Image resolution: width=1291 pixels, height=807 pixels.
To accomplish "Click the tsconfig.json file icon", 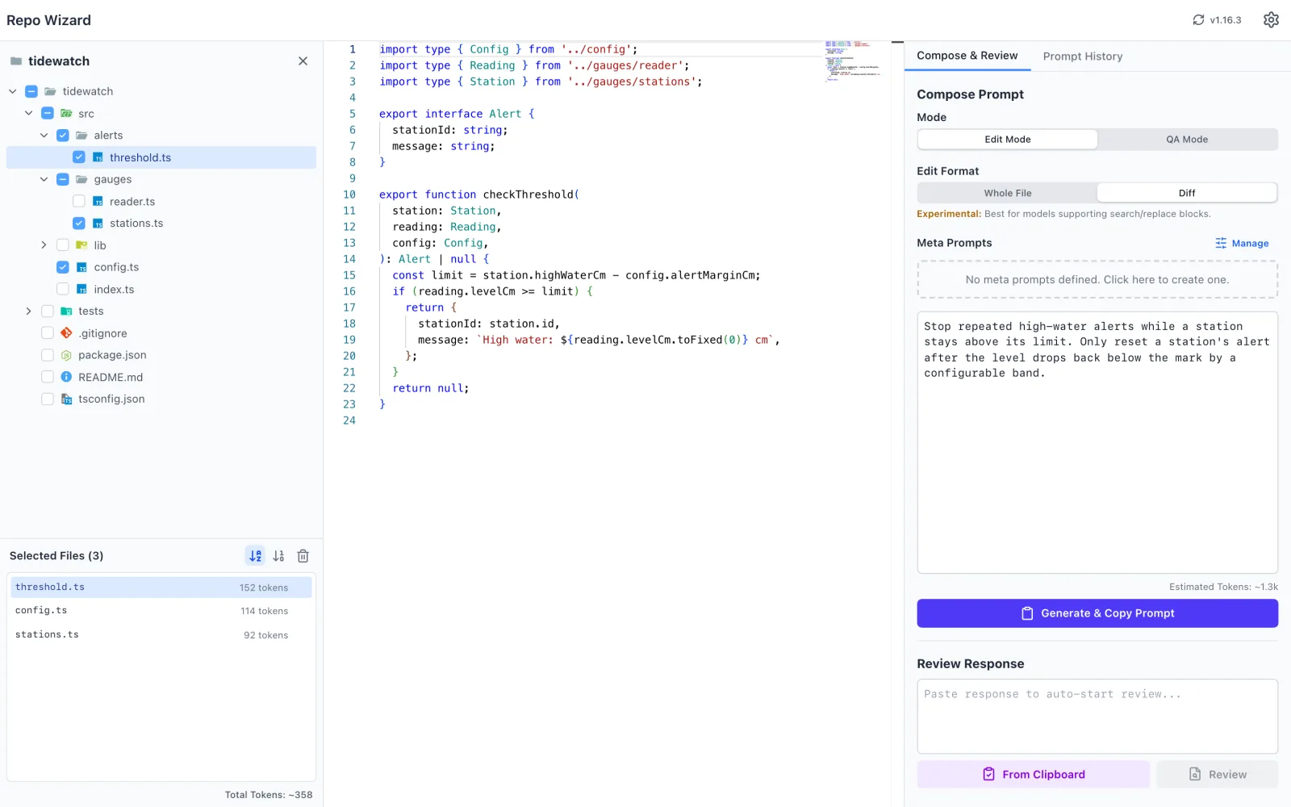I will coord(66,399).
